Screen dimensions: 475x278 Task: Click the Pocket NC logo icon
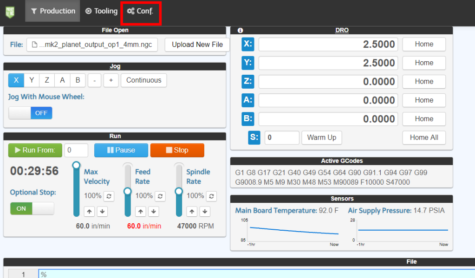pos(10,11)
